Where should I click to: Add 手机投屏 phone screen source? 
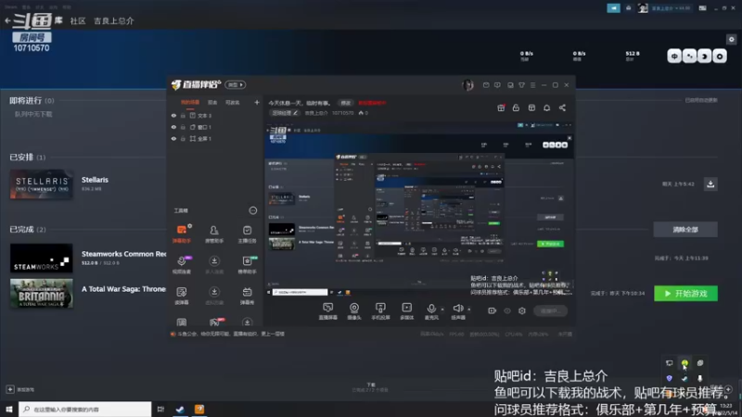pyautogui.click(x=380, y=311)
